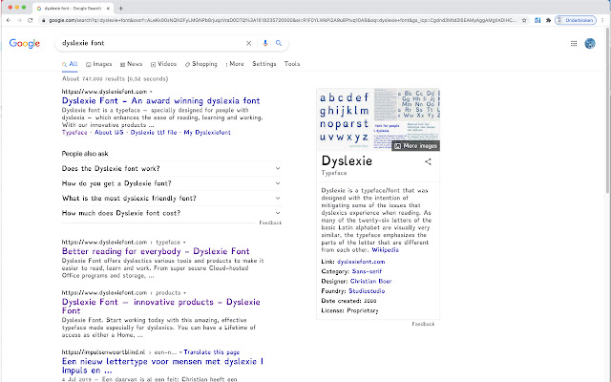
Task: Click Feedback below the knowledge panel
Action: [423, 325]
